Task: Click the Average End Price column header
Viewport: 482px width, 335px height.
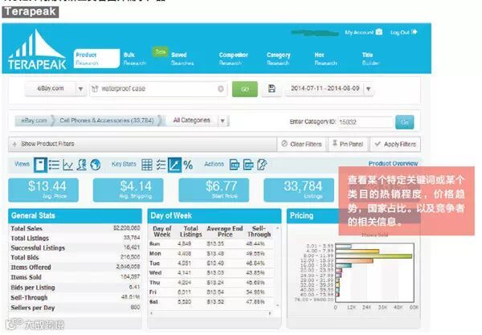Action: click(225, 231)
